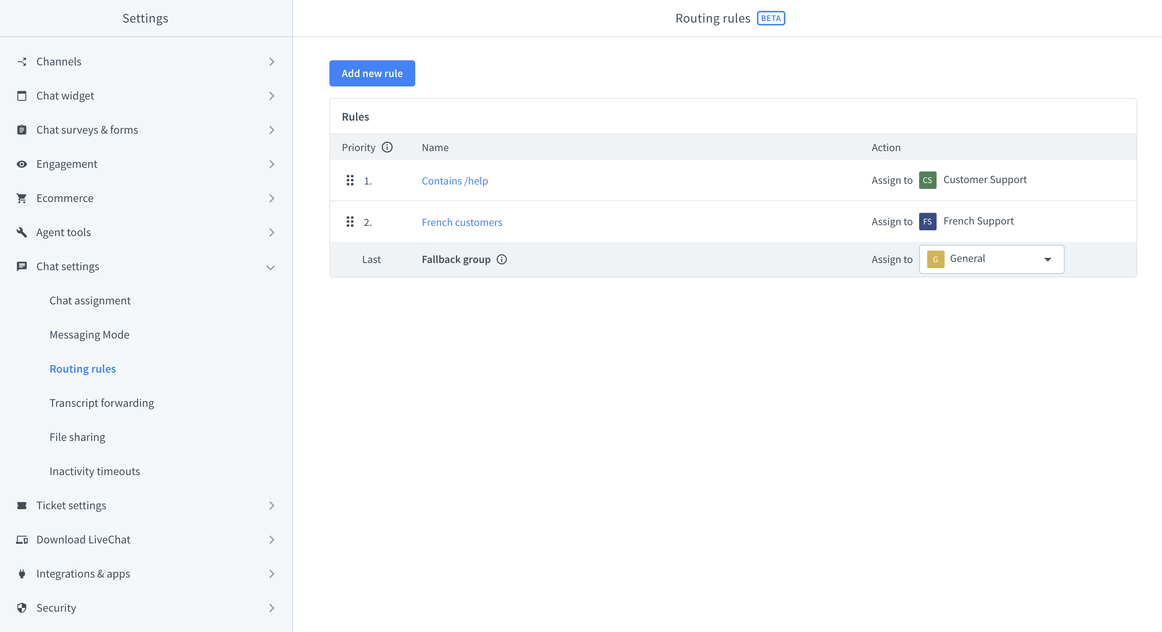
Task: Click the Ticket settings ticket icon
Action: point(22,505)
